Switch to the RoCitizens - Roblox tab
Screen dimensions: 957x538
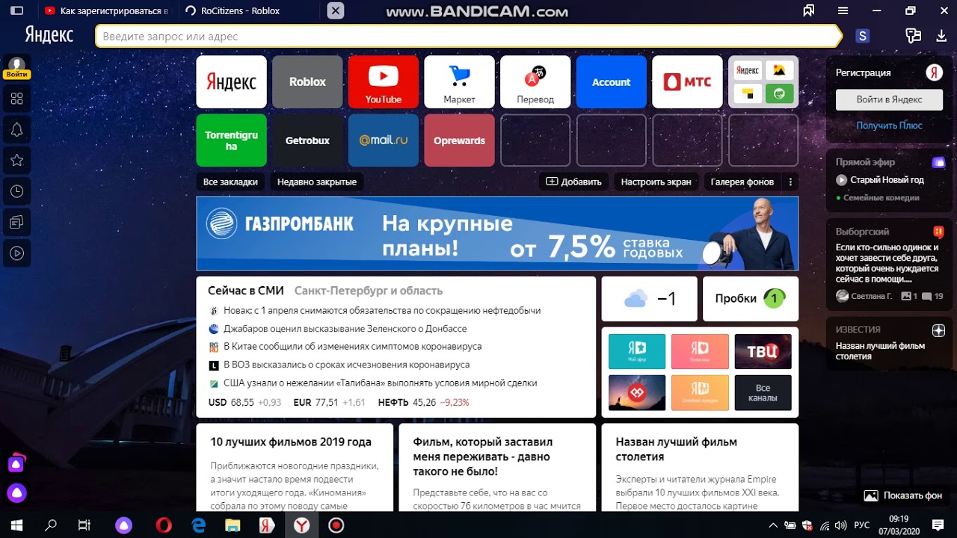240,10
